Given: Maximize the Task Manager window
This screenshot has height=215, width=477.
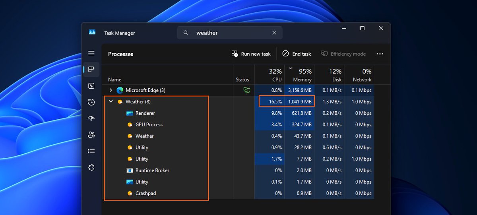Looking at the screenshot, I should pos(362,28).
